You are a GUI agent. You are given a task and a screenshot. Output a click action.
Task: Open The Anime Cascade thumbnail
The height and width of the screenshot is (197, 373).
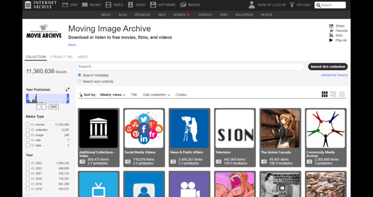click(280, 129)
